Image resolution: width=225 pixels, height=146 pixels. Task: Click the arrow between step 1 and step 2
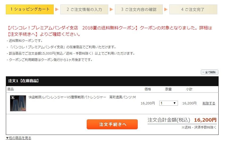pyautogui.click(x=57, y=10)
